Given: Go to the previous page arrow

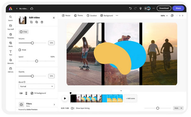Looking at the screenshot, I should pyautogui.click(x=177, y=16).
